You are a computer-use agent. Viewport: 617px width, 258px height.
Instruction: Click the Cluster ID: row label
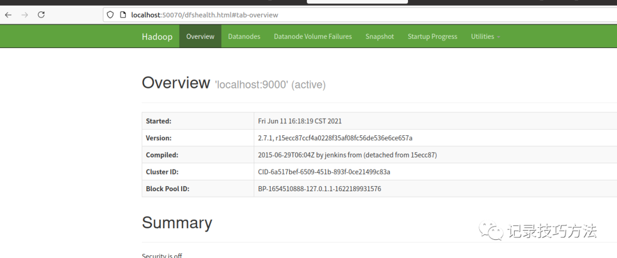click(x=162, y=172)
